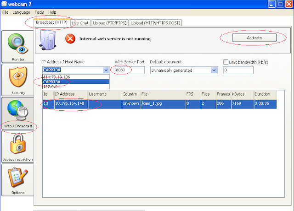Sort by the Username column header
Screen dimensions: 294x211
(x=105, y=94)
